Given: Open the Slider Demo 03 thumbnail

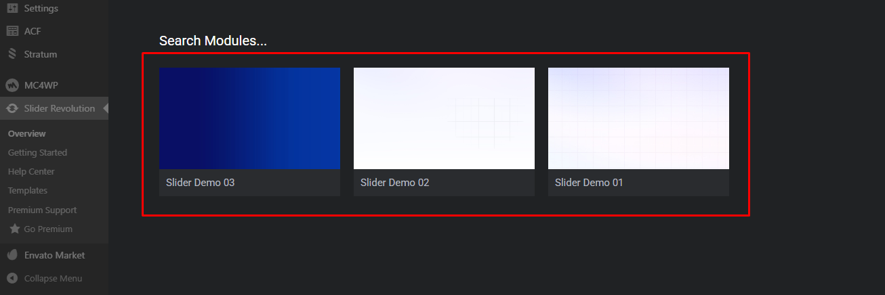Looking at the screenshot, I should pyautogui.click(x=249, y=118).
